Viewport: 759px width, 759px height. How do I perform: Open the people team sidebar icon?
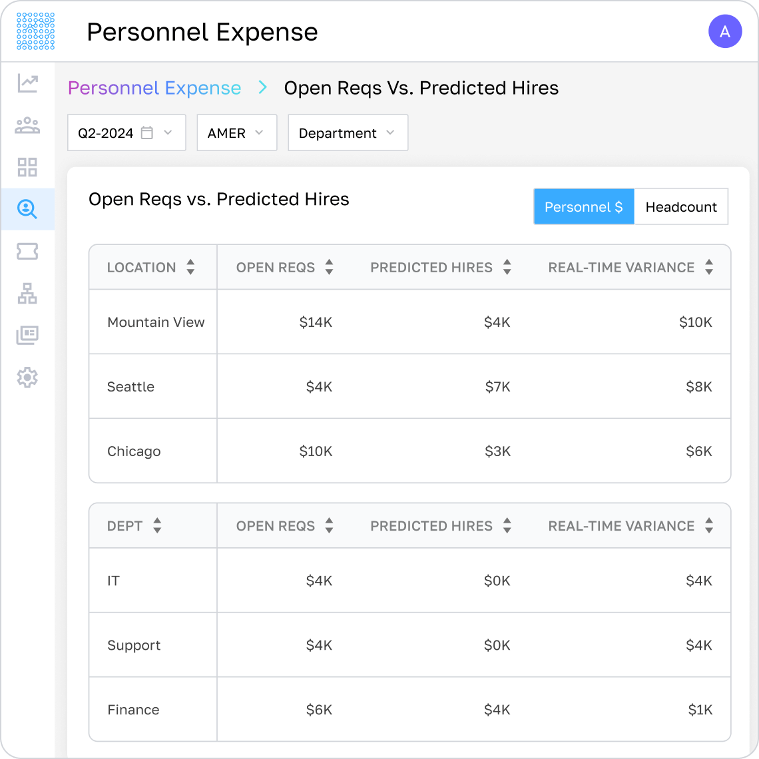(27, 125)
